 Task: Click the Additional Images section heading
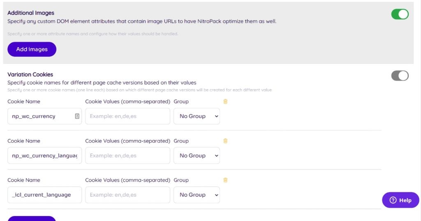[31, 13]
